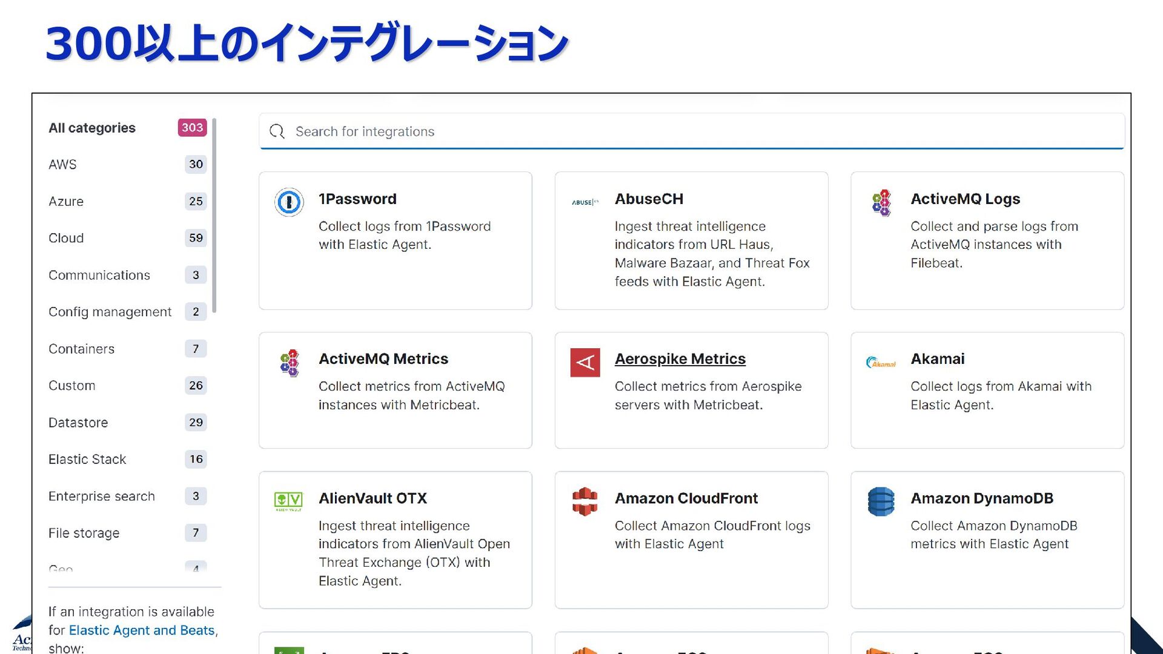
Task: Open the Akamai integration title
Action: (x=938, y=359)
